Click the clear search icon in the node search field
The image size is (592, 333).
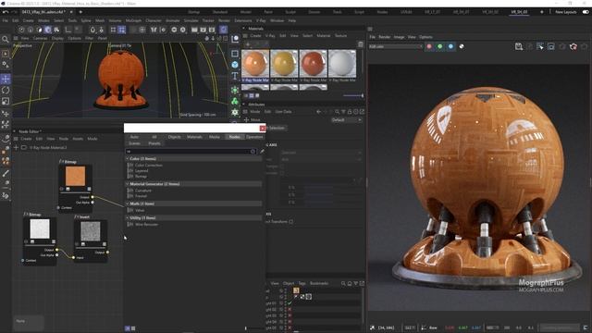253,152
